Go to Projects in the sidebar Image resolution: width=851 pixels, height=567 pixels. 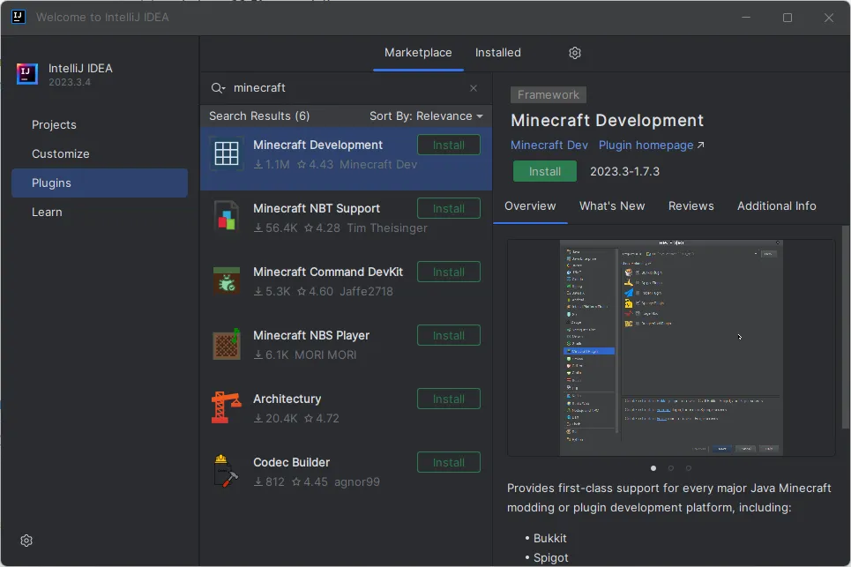100,125
